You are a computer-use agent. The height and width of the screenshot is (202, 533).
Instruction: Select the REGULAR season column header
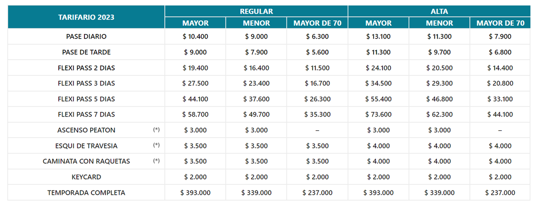(256, 11)
